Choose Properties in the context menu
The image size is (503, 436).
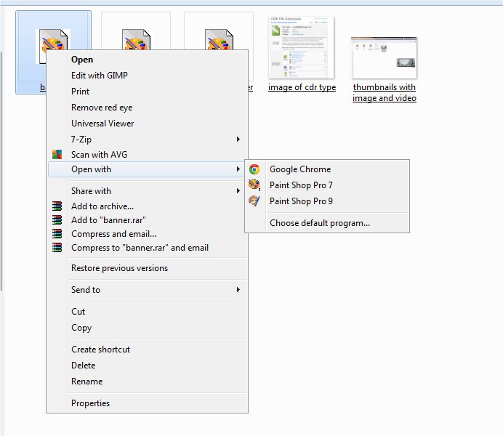[90, 403]
